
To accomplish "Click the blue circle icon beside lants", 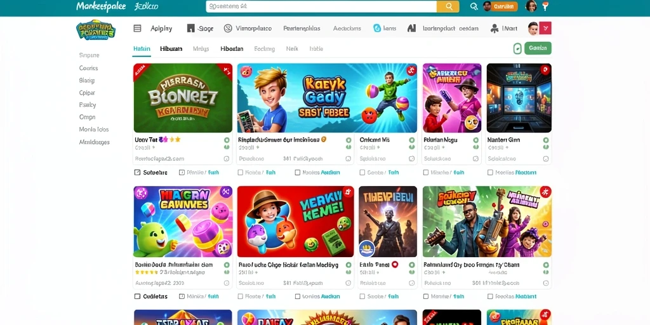I will (377, 28).
